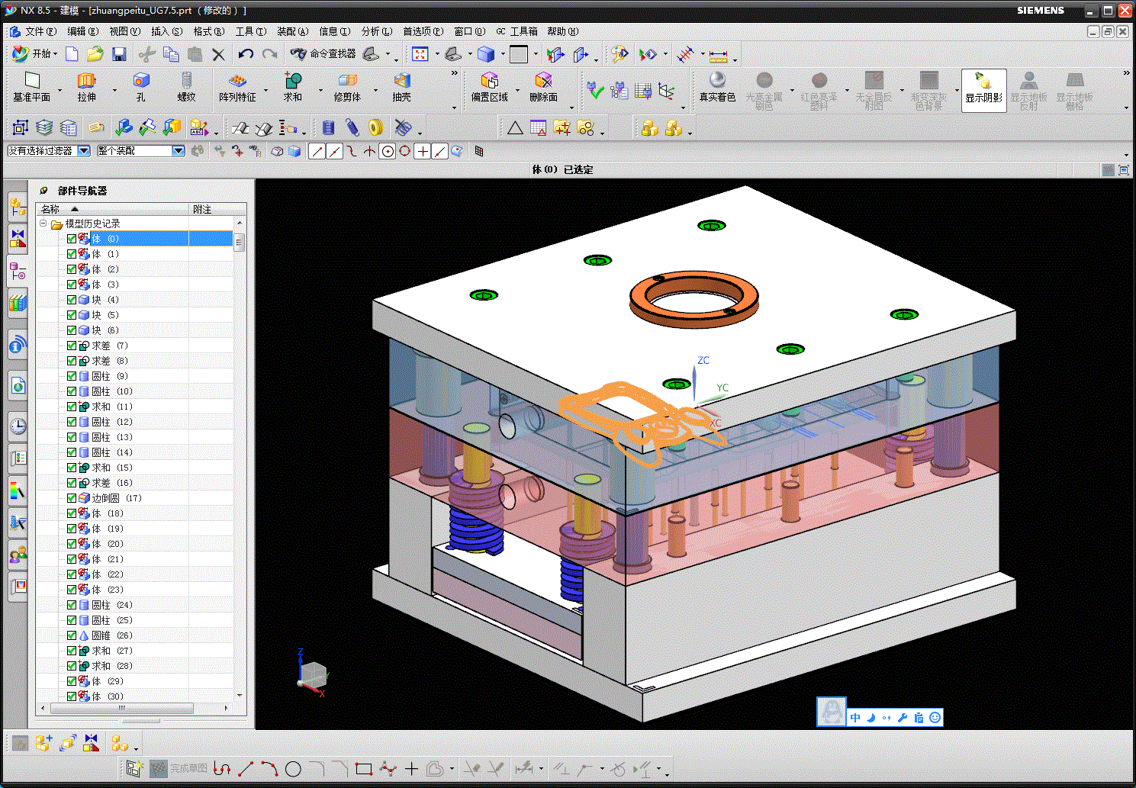
Task: Uncheck the 求和 (15) feature checkbox
Action: (x=72, y=468)
